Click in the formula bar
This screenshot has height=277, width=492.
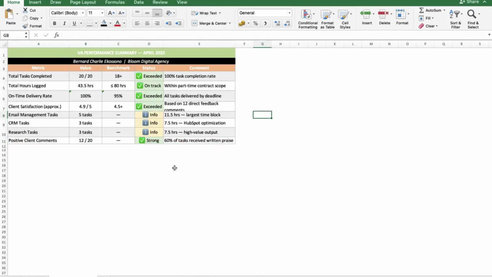tap(273, 35)
